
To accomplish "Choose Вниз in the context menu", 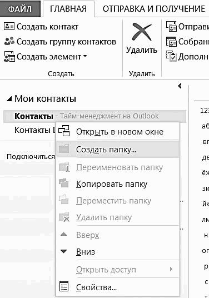I will (x=118, y=252).
